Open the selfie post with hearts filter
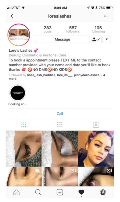120x202 pixels. pyautogui.click(x=96, y=149)
